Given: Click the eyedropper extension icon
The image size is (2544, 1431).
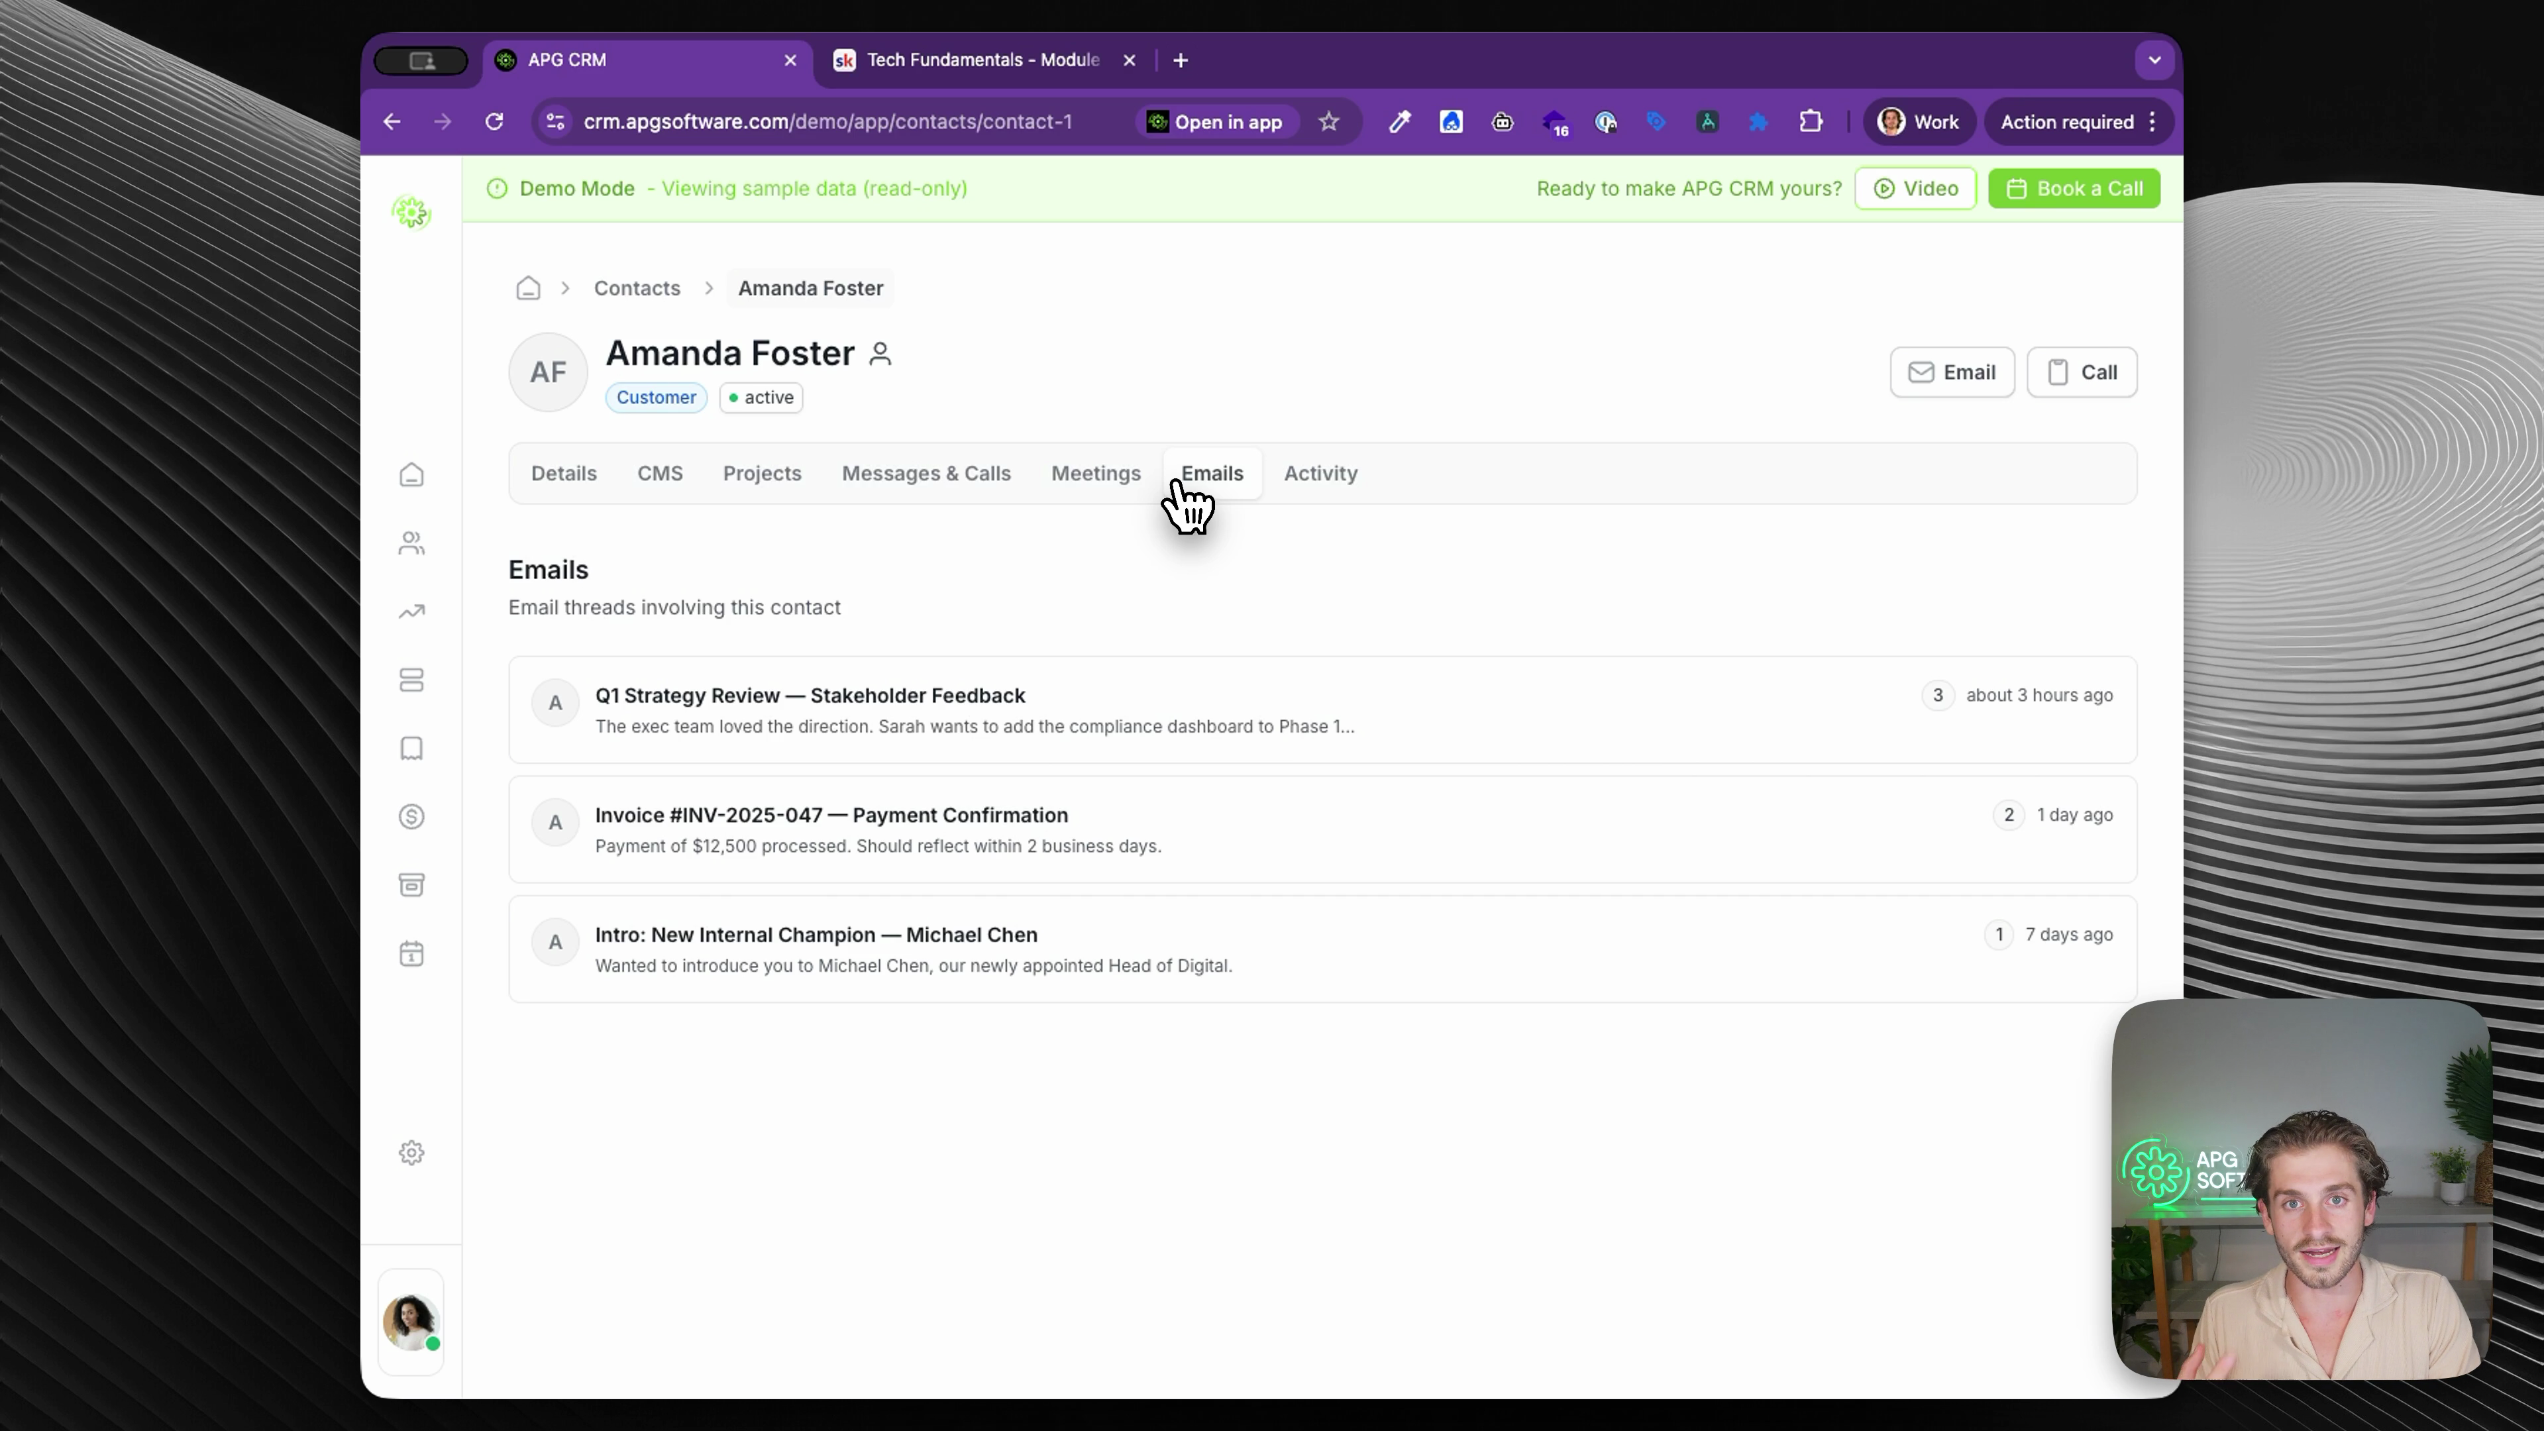Looking at the screenshot, I should (x=1399, y=121).
